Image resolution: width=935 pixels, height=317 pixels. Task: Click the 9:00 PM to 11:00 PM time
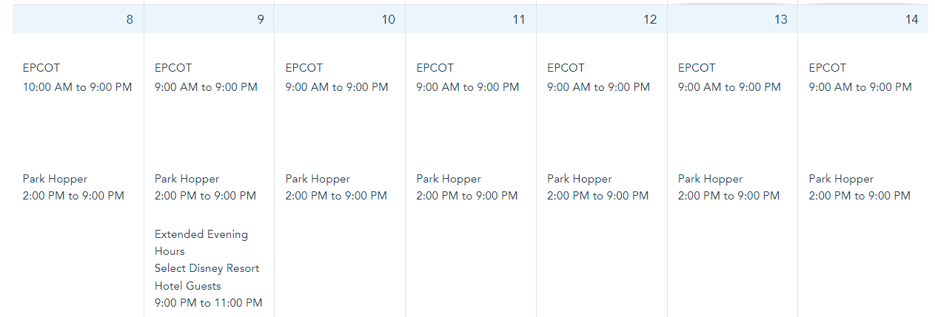click(209, 303)
